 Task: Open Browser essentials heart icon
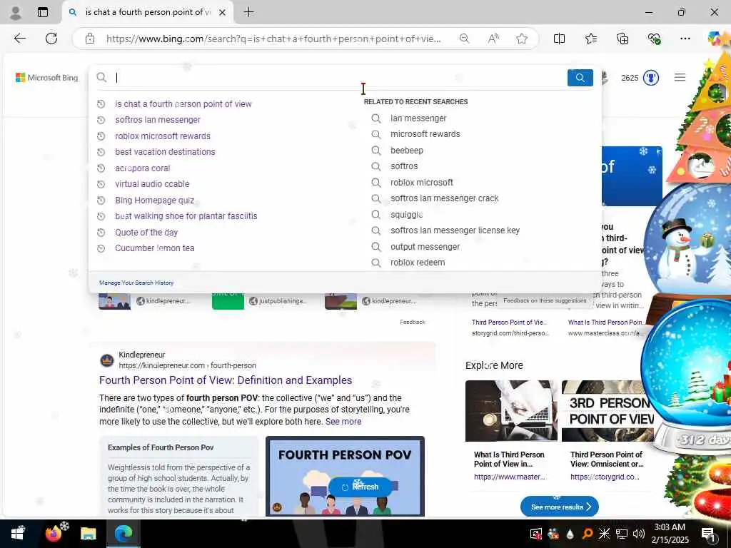point(654,39)
